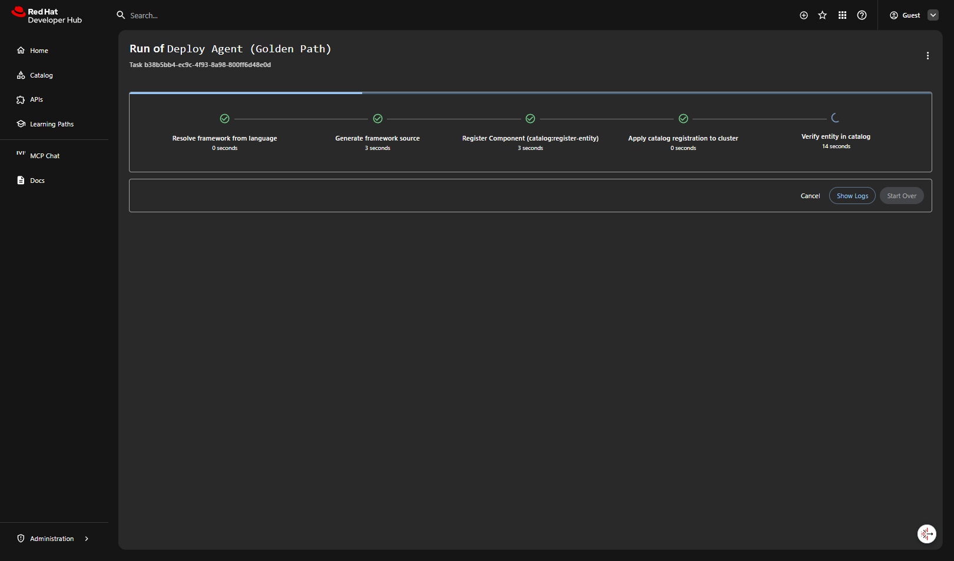Click the search magnifier icon

pos(121,15)
